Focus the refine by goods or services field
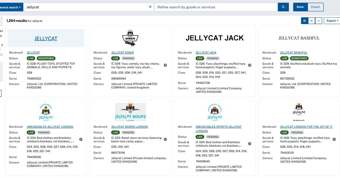The width and height of the screenshot is (340, 177). click(216, 7)
